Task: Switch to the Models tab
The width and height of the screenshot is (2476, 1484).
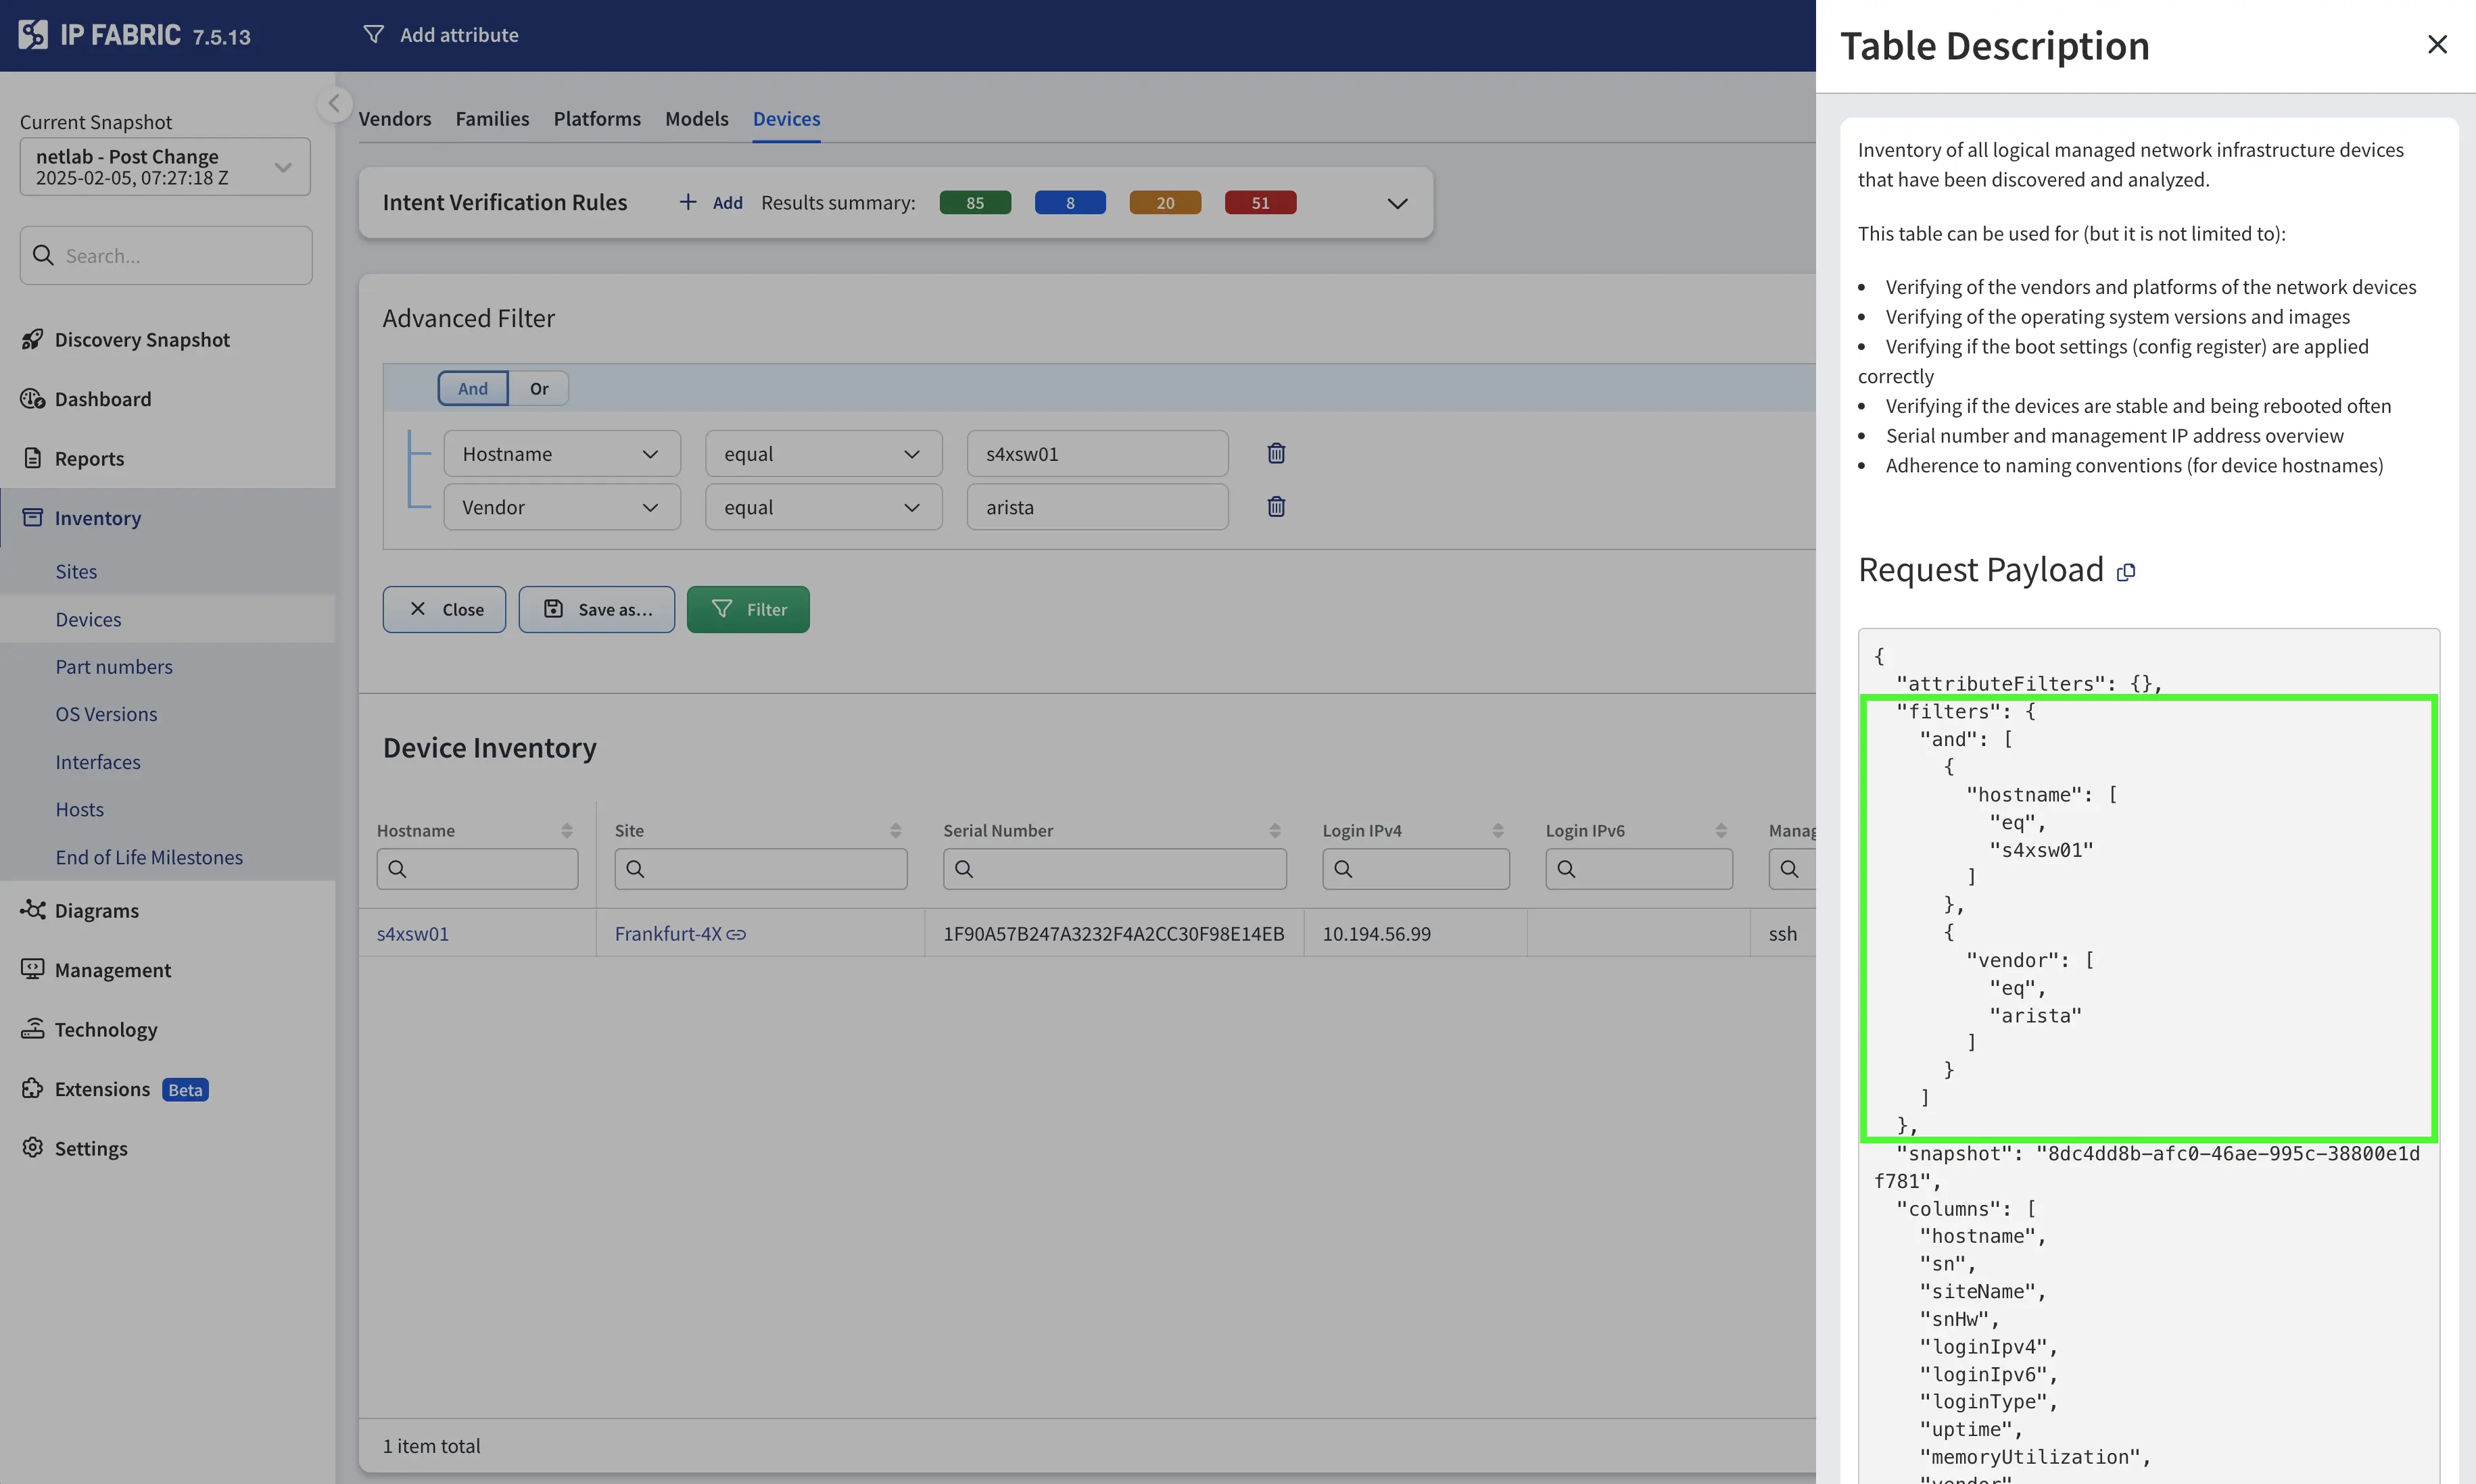Action: (x=696, y=118)
